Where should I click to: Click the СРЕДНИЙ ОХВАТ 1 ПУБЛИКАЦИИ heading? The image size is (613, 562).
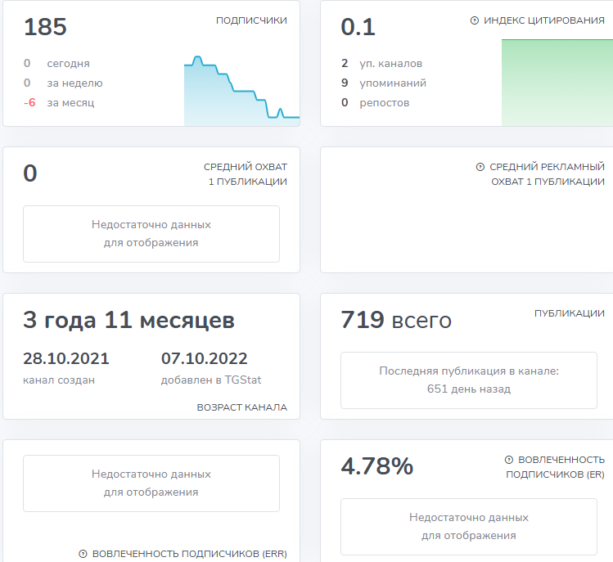245,174
